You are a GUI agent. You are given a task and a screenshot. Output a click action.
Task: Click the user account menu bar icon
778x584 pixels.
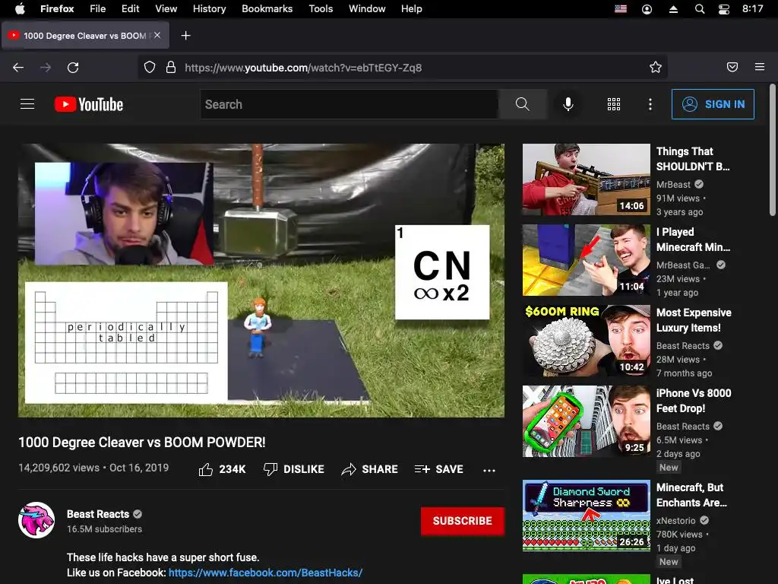coord(647,9)
